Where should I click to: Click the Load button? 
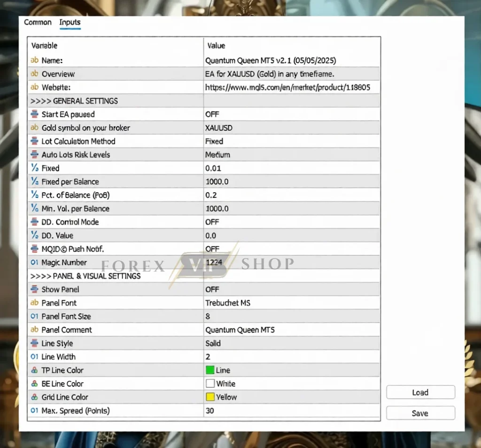(x=420, y=393)
